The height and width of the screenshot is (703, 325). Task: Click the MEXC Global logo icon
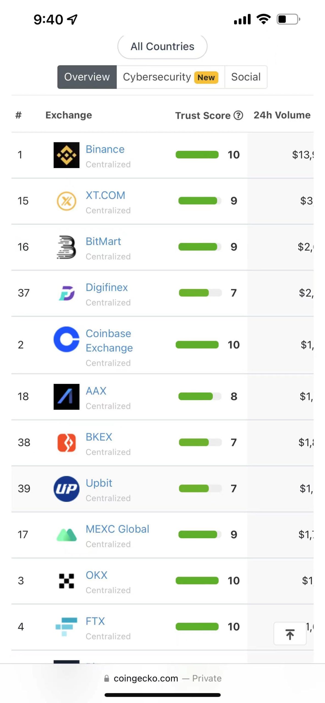pyautogui.click(x=66, y=535)
